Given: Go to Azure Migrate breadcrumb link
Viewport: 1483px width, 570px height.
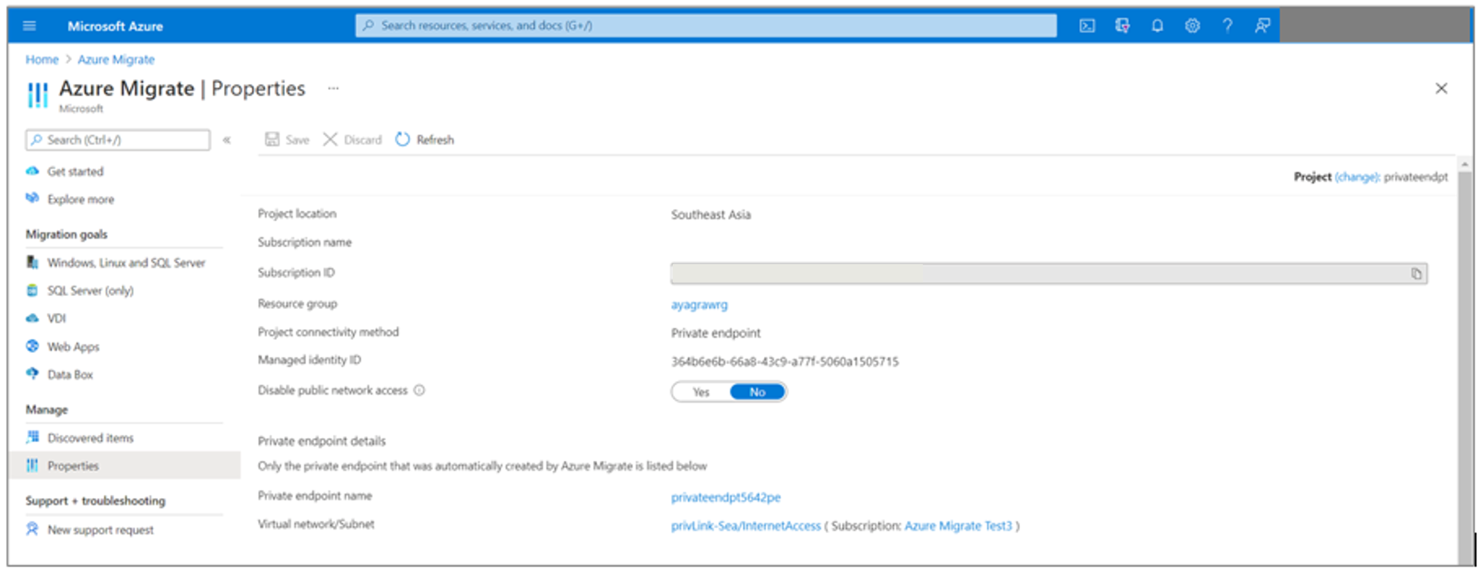Looking at the screenshot, I should [116, 59].
